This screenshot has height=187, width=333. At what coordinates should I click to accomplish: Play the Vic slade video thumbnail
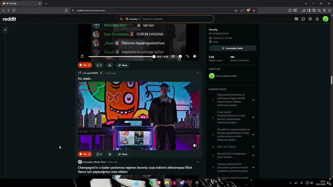click(x=138, y=116)
